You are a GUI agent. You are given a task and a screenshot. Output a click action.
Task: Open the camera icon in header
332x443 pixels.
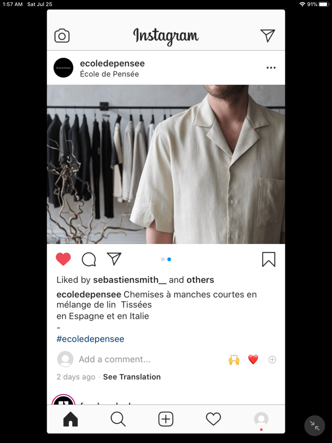pos(62,36)
